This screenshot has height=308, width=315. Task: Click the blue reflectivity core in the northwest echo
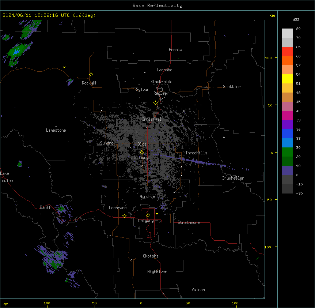[16, 52]
